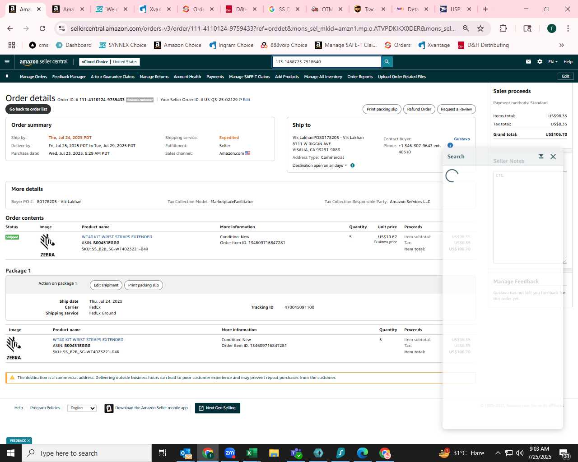Click the Seller Notes text area

[530, 217]
